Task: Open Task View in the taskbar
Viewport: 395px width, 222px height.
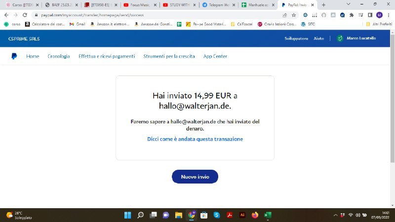Action: (153, 215)
